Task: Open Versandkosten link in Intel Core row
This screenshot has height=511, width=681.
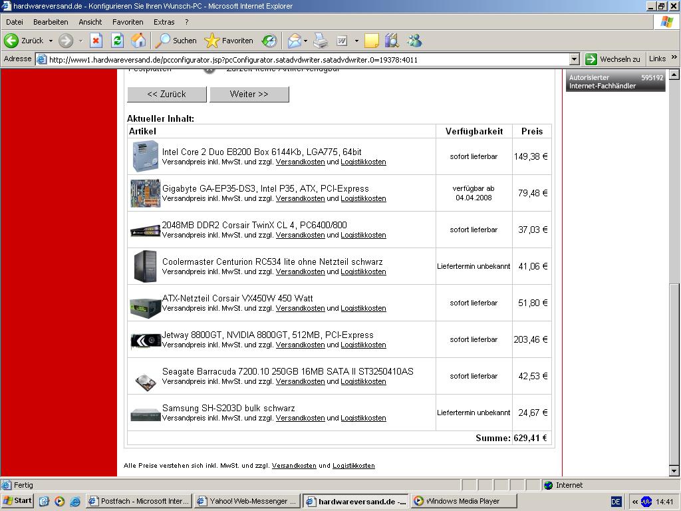Action: (x=300, y=162)
